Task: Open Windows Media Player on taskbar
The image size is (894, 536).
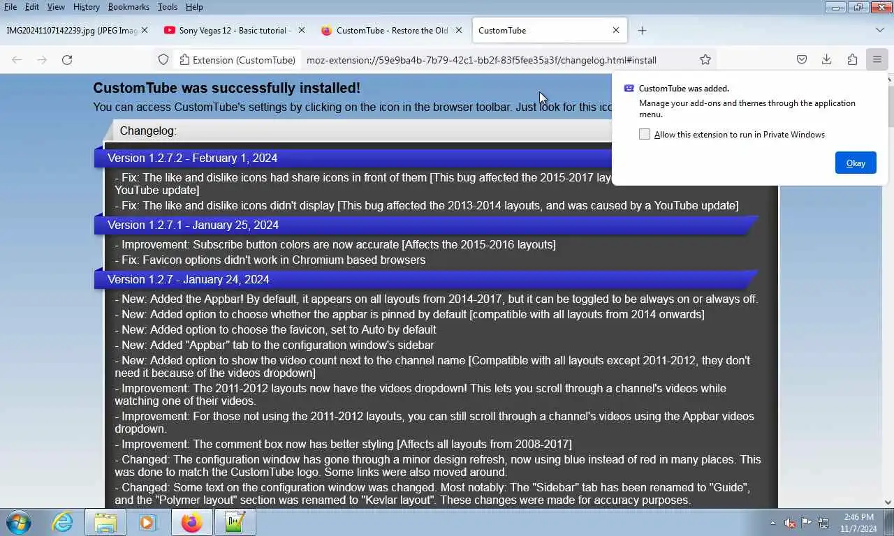Action: tap(147, 522)
